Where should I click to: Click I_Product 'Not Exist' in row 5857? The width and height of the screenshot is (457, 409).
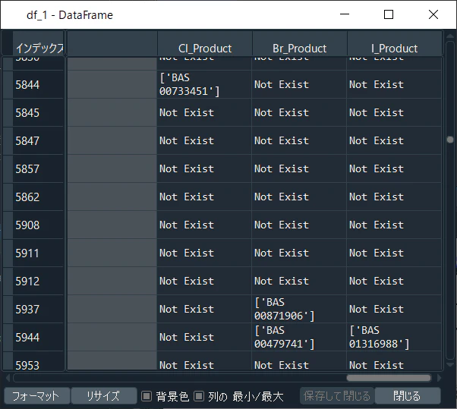pyautogui.click(x=394, y=168)
